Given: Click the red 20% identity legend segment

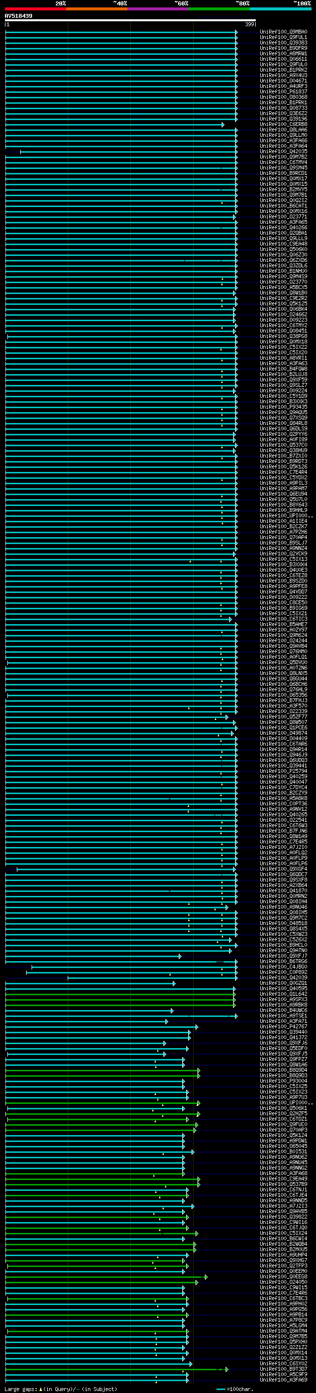Looking at the screenshot, I should click(x=35, y=9).
